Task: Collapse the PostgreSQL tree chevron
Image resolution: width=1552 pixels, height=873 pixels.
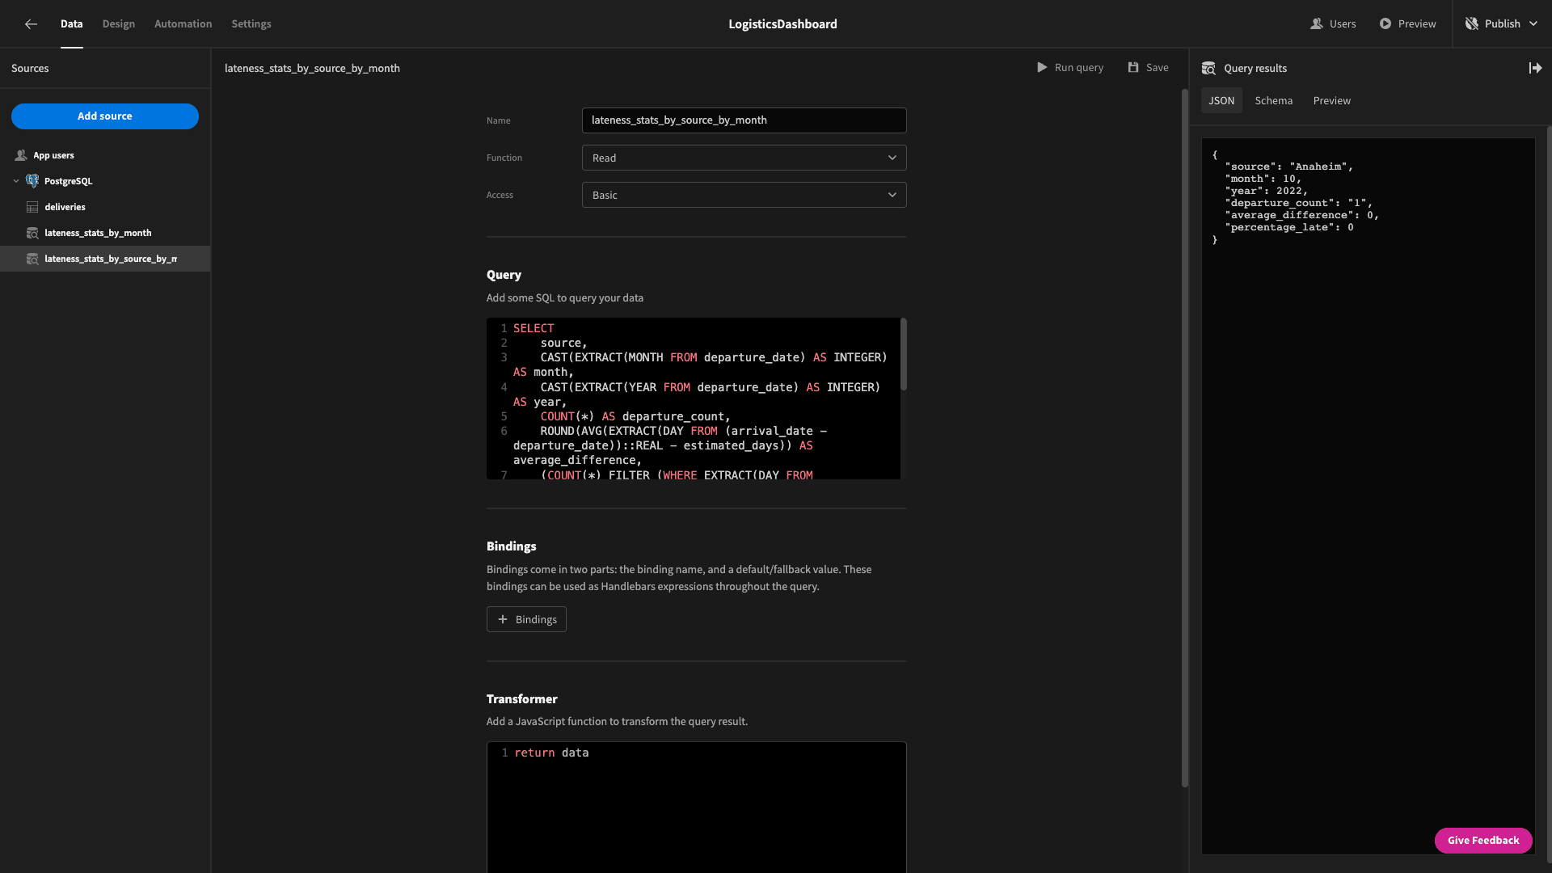Action: click(x=16, y=181)
